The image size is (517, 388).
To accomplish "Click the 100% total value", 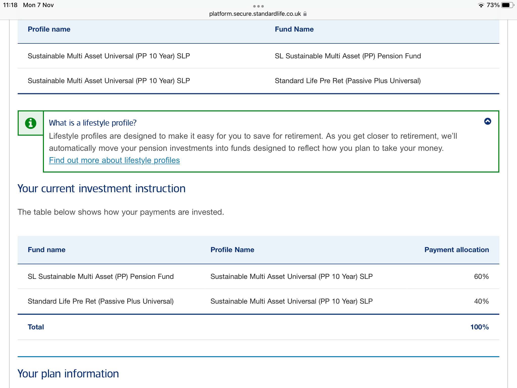I will click(479, 327).
